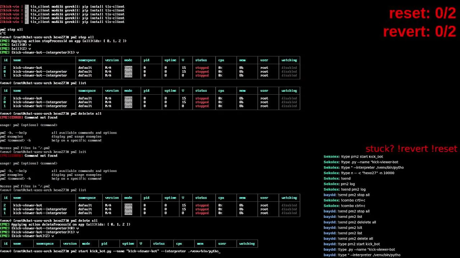
Task: Click the mistyped 'pm2 lsit' terminal command
Action: [x=43, y=152]
